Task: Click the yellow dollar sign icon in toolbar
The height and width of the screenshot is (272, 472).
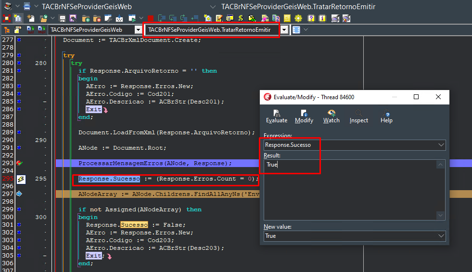Action: [x=241, y=18]
